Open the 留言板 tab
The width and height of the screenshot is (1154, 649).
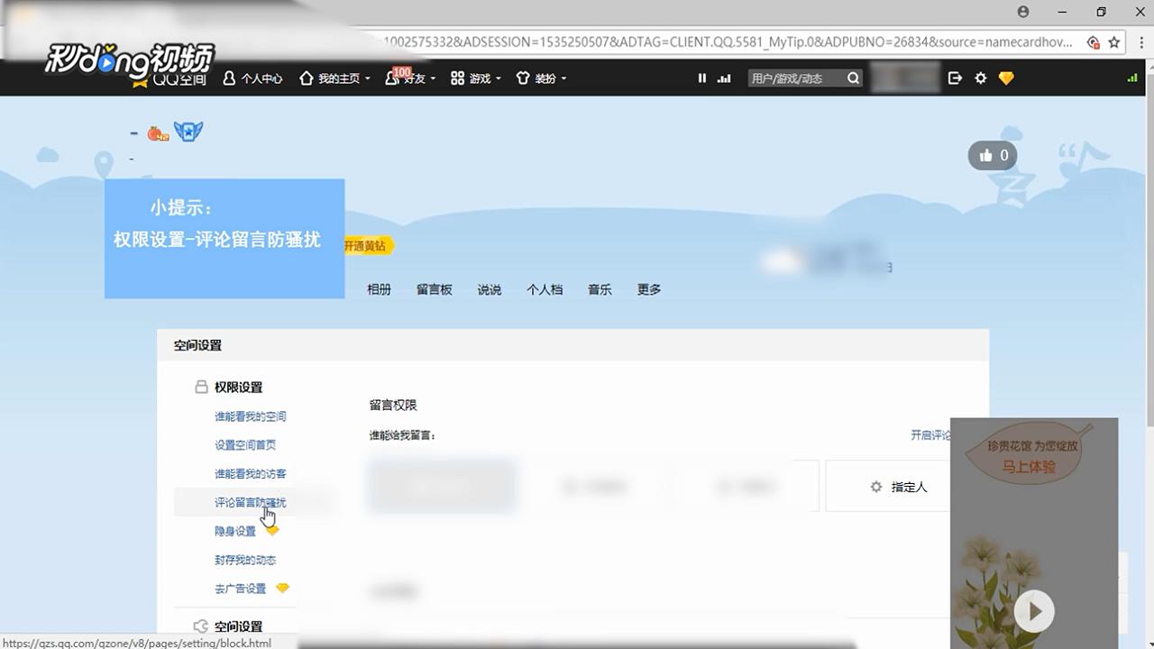434,289
